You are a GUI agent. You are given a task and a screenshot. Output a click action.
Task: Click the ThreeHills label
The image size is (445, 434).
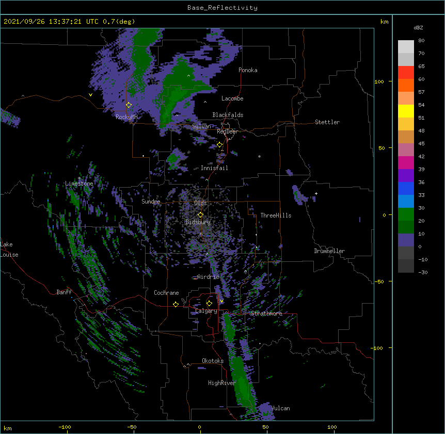click(276, 215)
